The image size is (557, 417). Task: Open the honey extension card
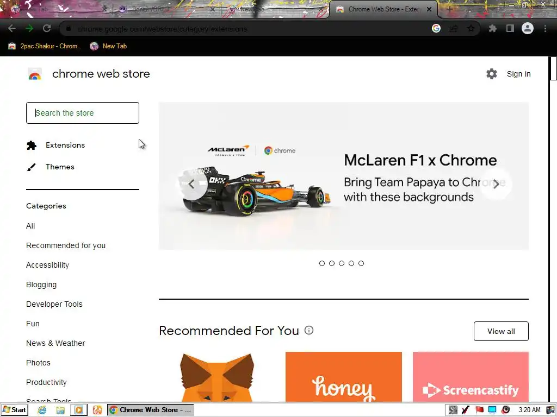344,377
